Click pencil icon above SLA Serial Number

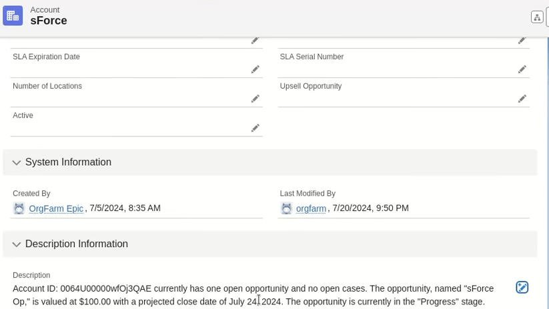[x=522, y=41]
